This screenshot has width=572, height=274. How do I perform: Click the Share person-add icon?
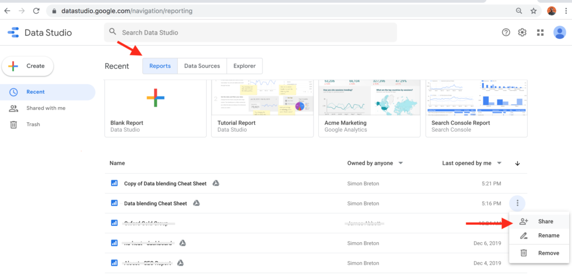[524, 221]
